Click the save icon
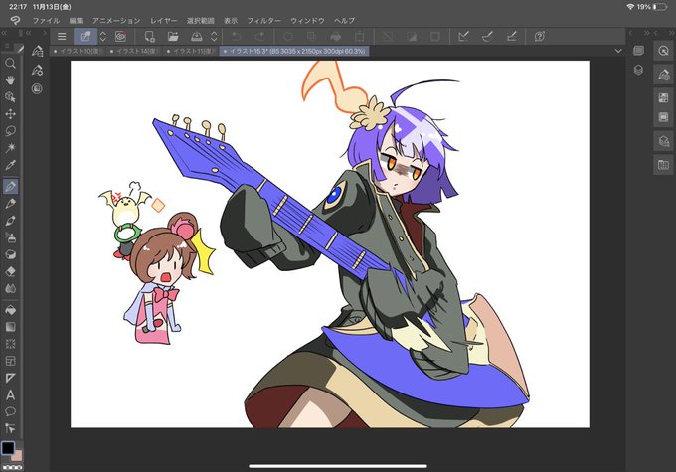The image size is (676, 472). coord(197,36)
